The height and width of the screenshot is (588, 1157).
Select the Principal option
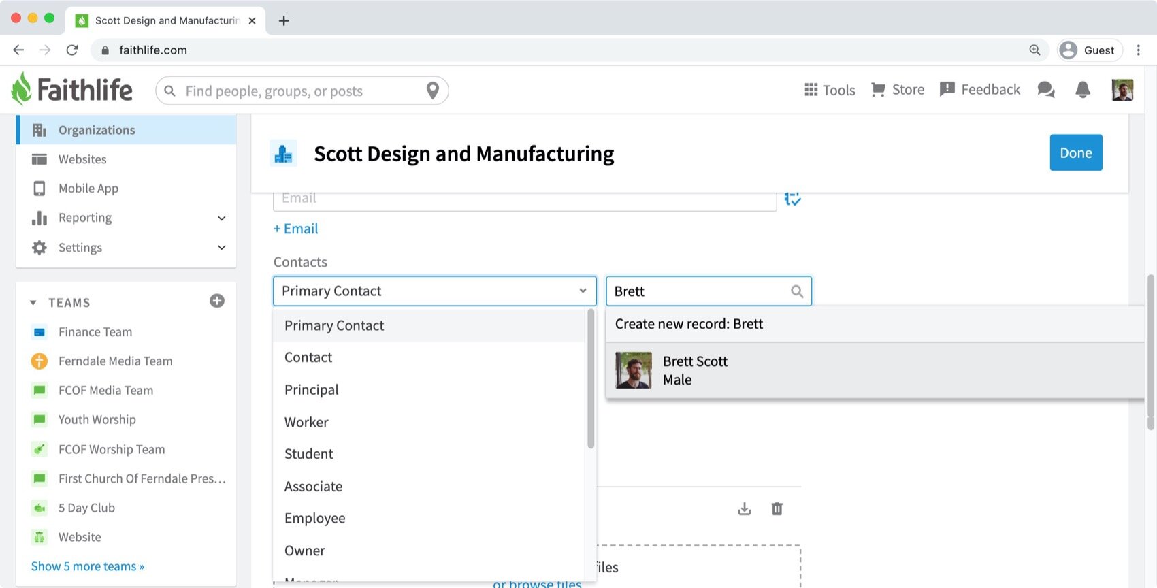(429, 390)
